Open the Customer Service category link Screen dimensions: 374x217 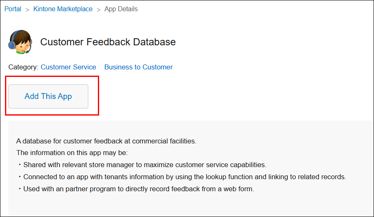coord(68,67)
